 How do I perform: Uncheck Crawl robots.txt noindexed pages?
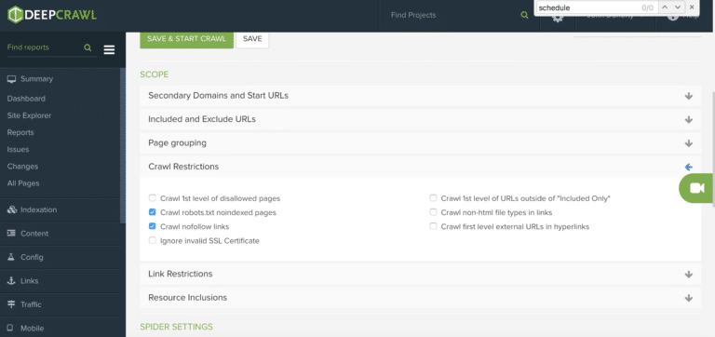(x=153, y=212)
